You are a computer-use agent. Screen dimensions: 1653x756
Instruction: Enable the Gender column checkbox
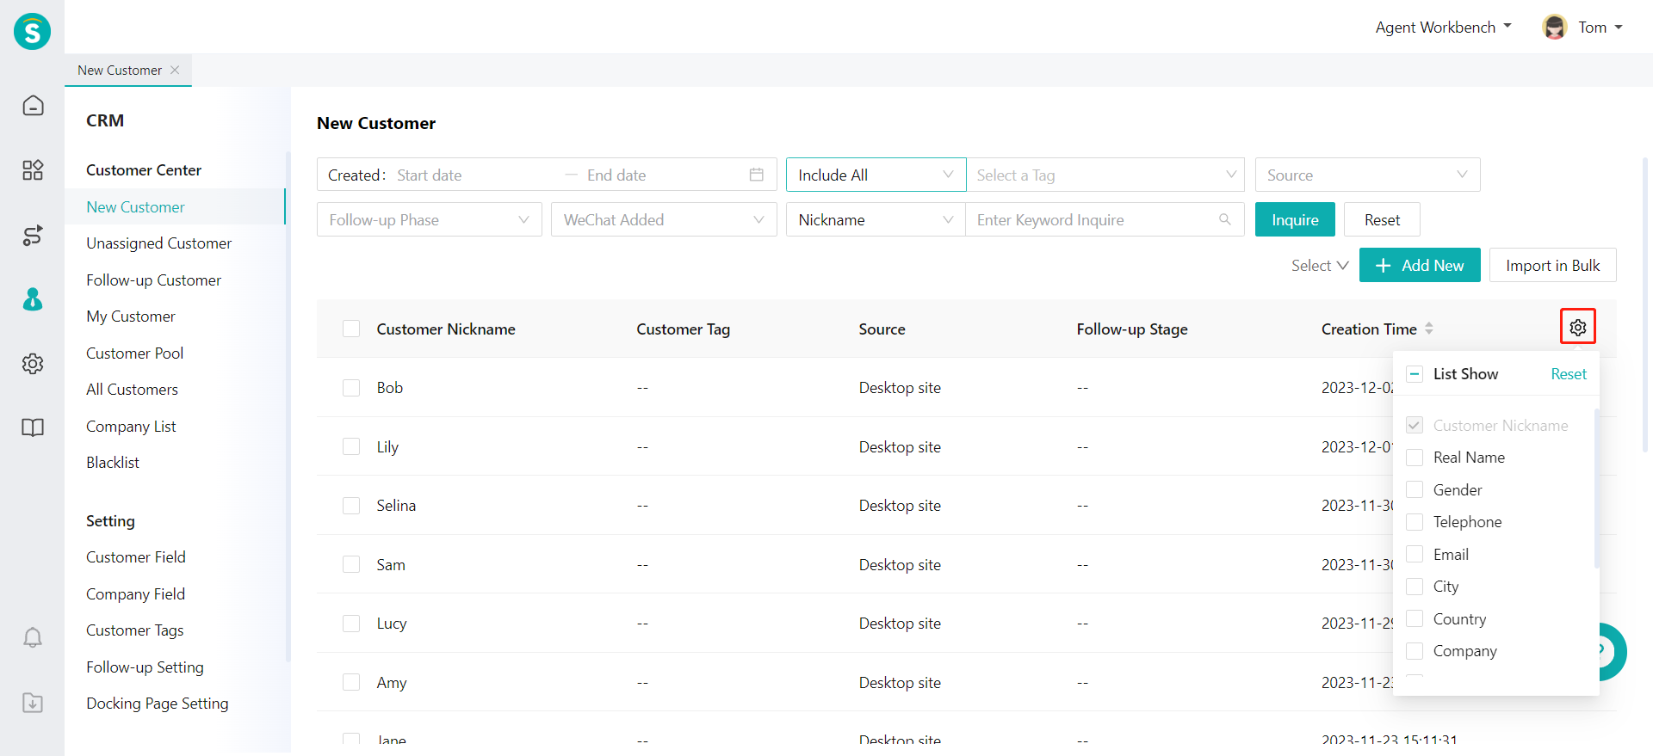pyautogui.click(x=1415, y=489)
